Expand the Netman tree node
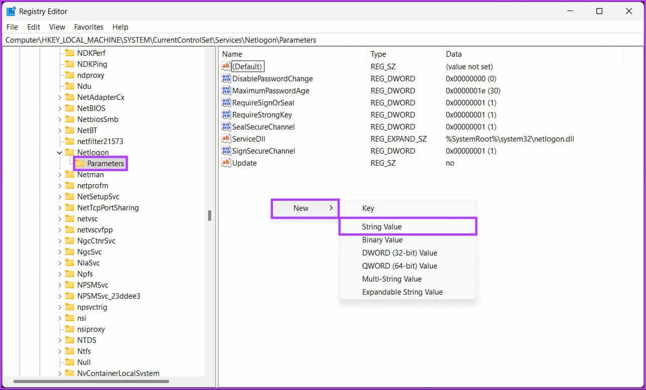The width and height of the screenshot is (646, 390). (x=60, y=174)
